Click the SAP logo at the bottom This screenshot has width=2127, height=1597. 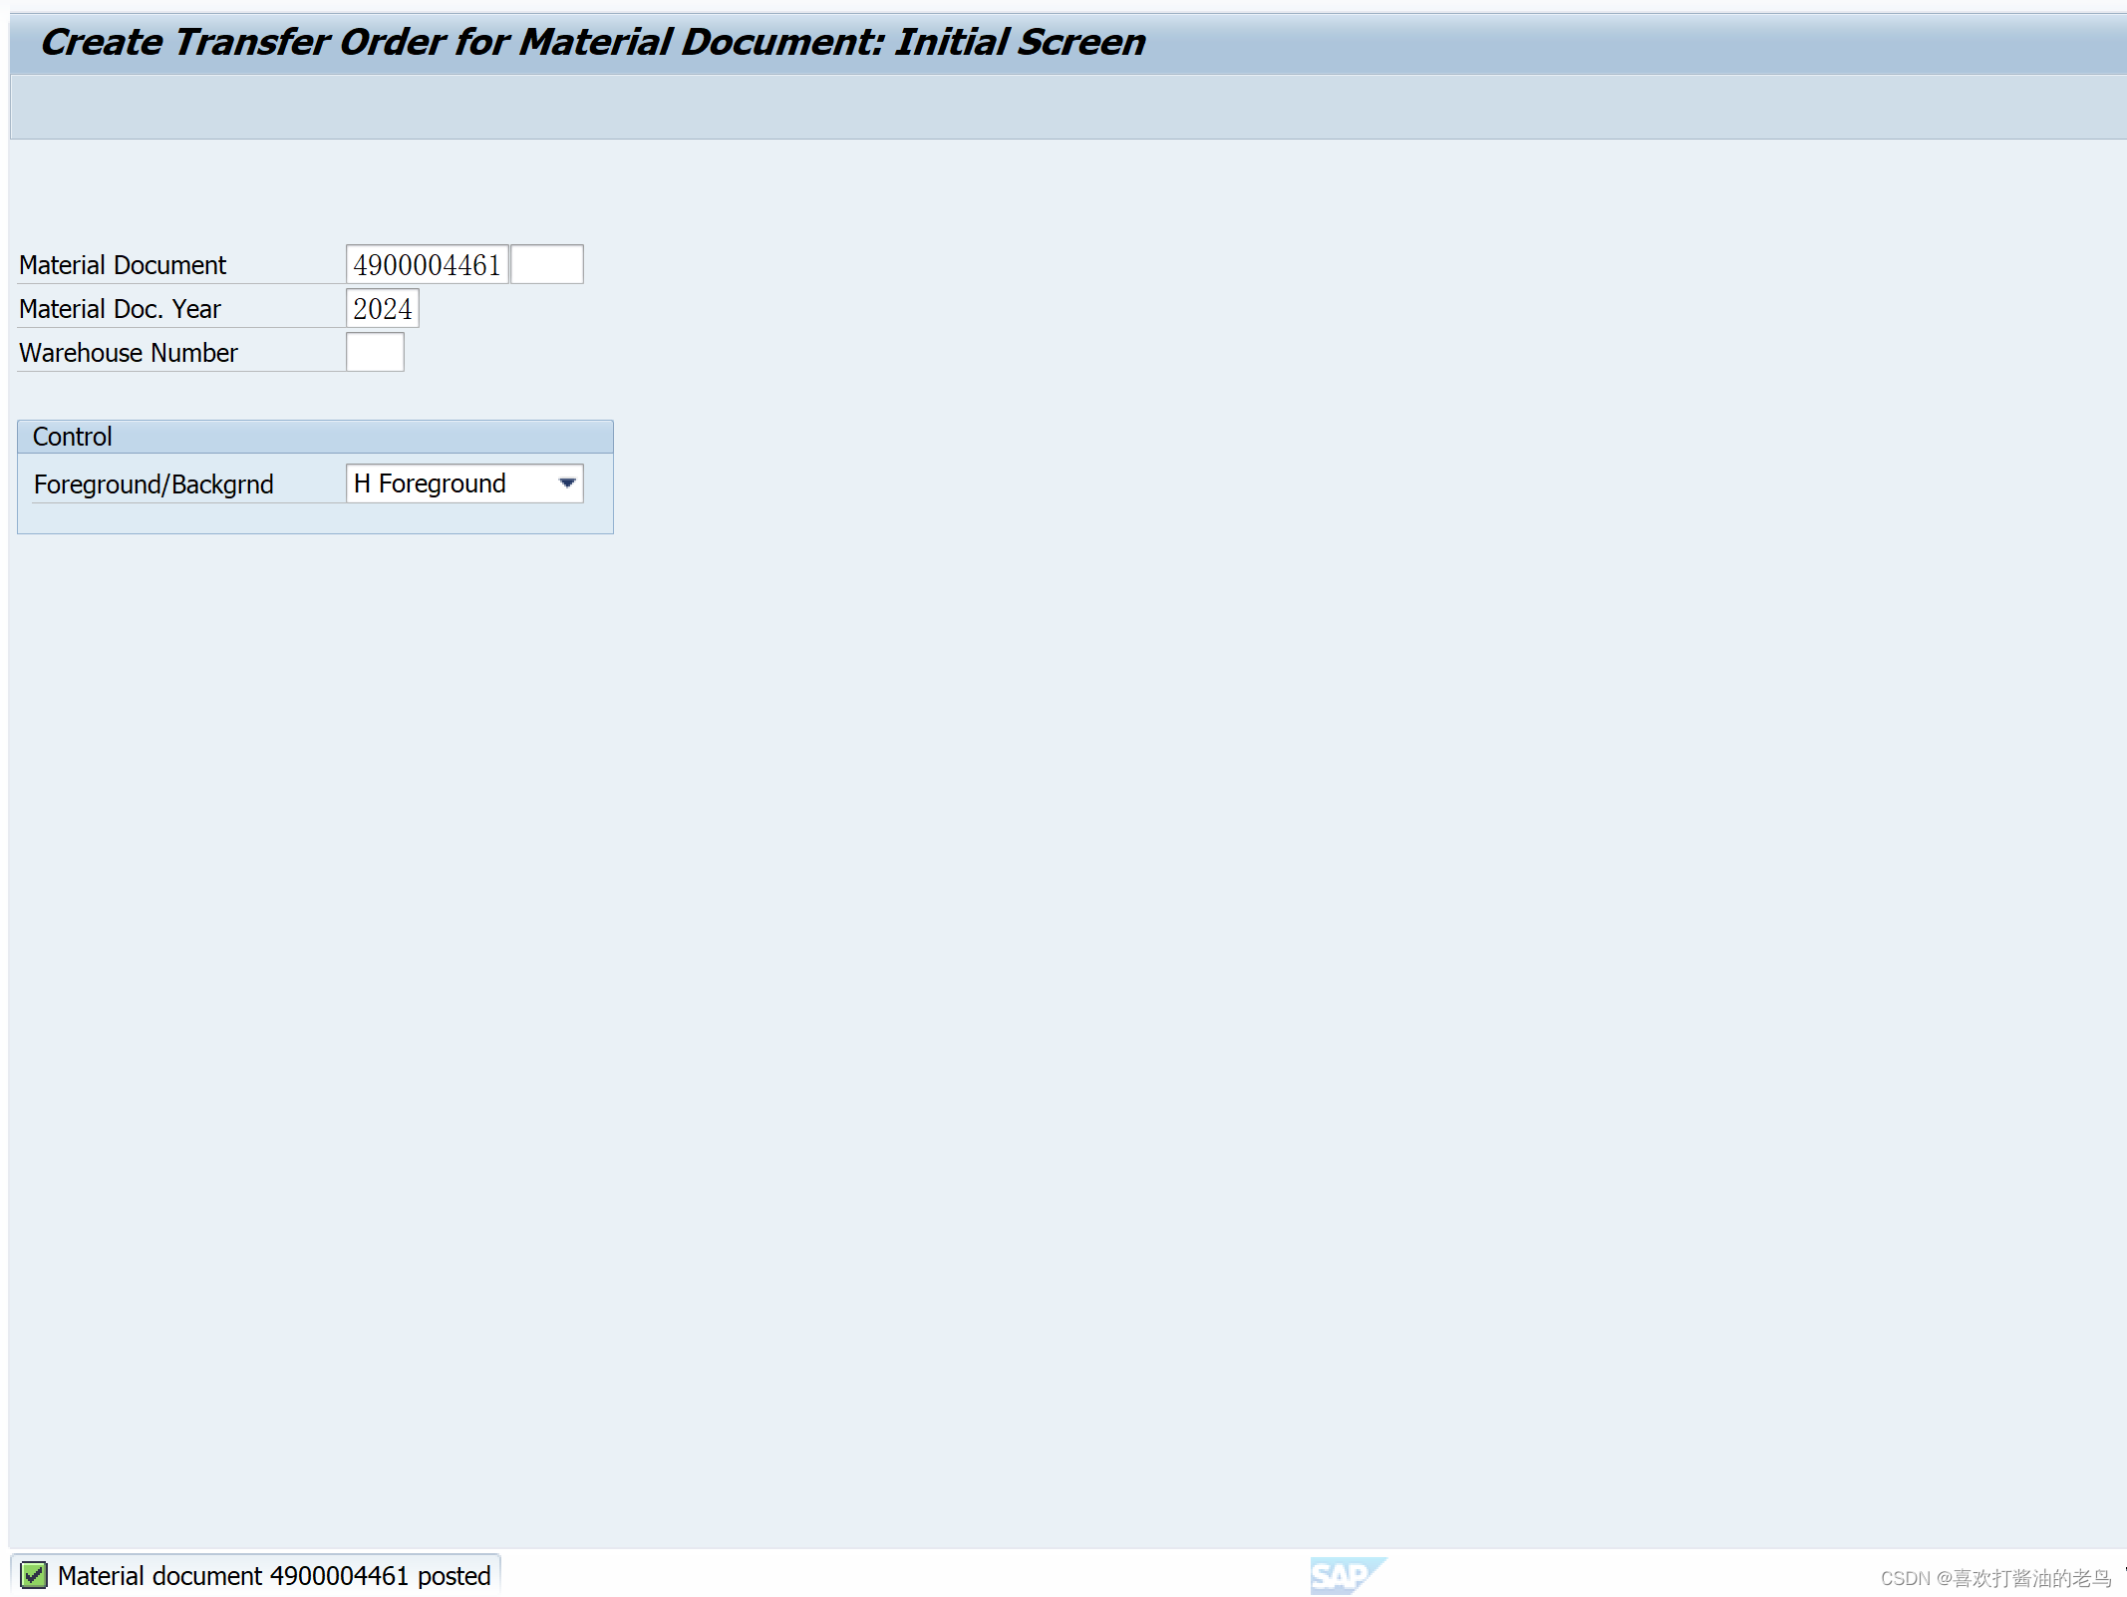click(x=1348, y=1575)
